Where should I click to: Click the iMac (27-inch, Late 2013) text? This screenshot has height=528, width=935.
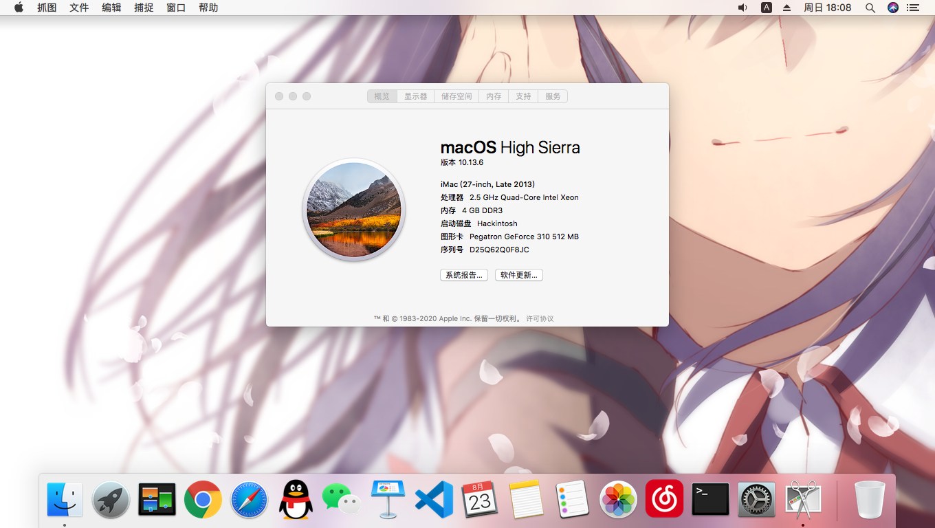pyautogui.click(x=487, y=184)
